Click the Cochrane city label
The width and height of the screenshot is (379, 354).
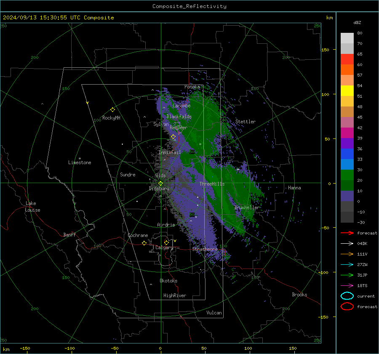[x=138, y=235]
